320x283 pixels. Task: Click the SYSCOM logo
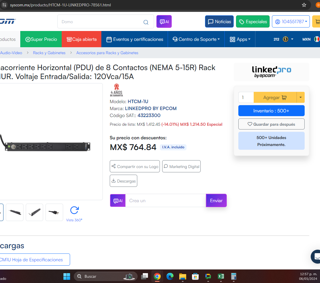8,21
